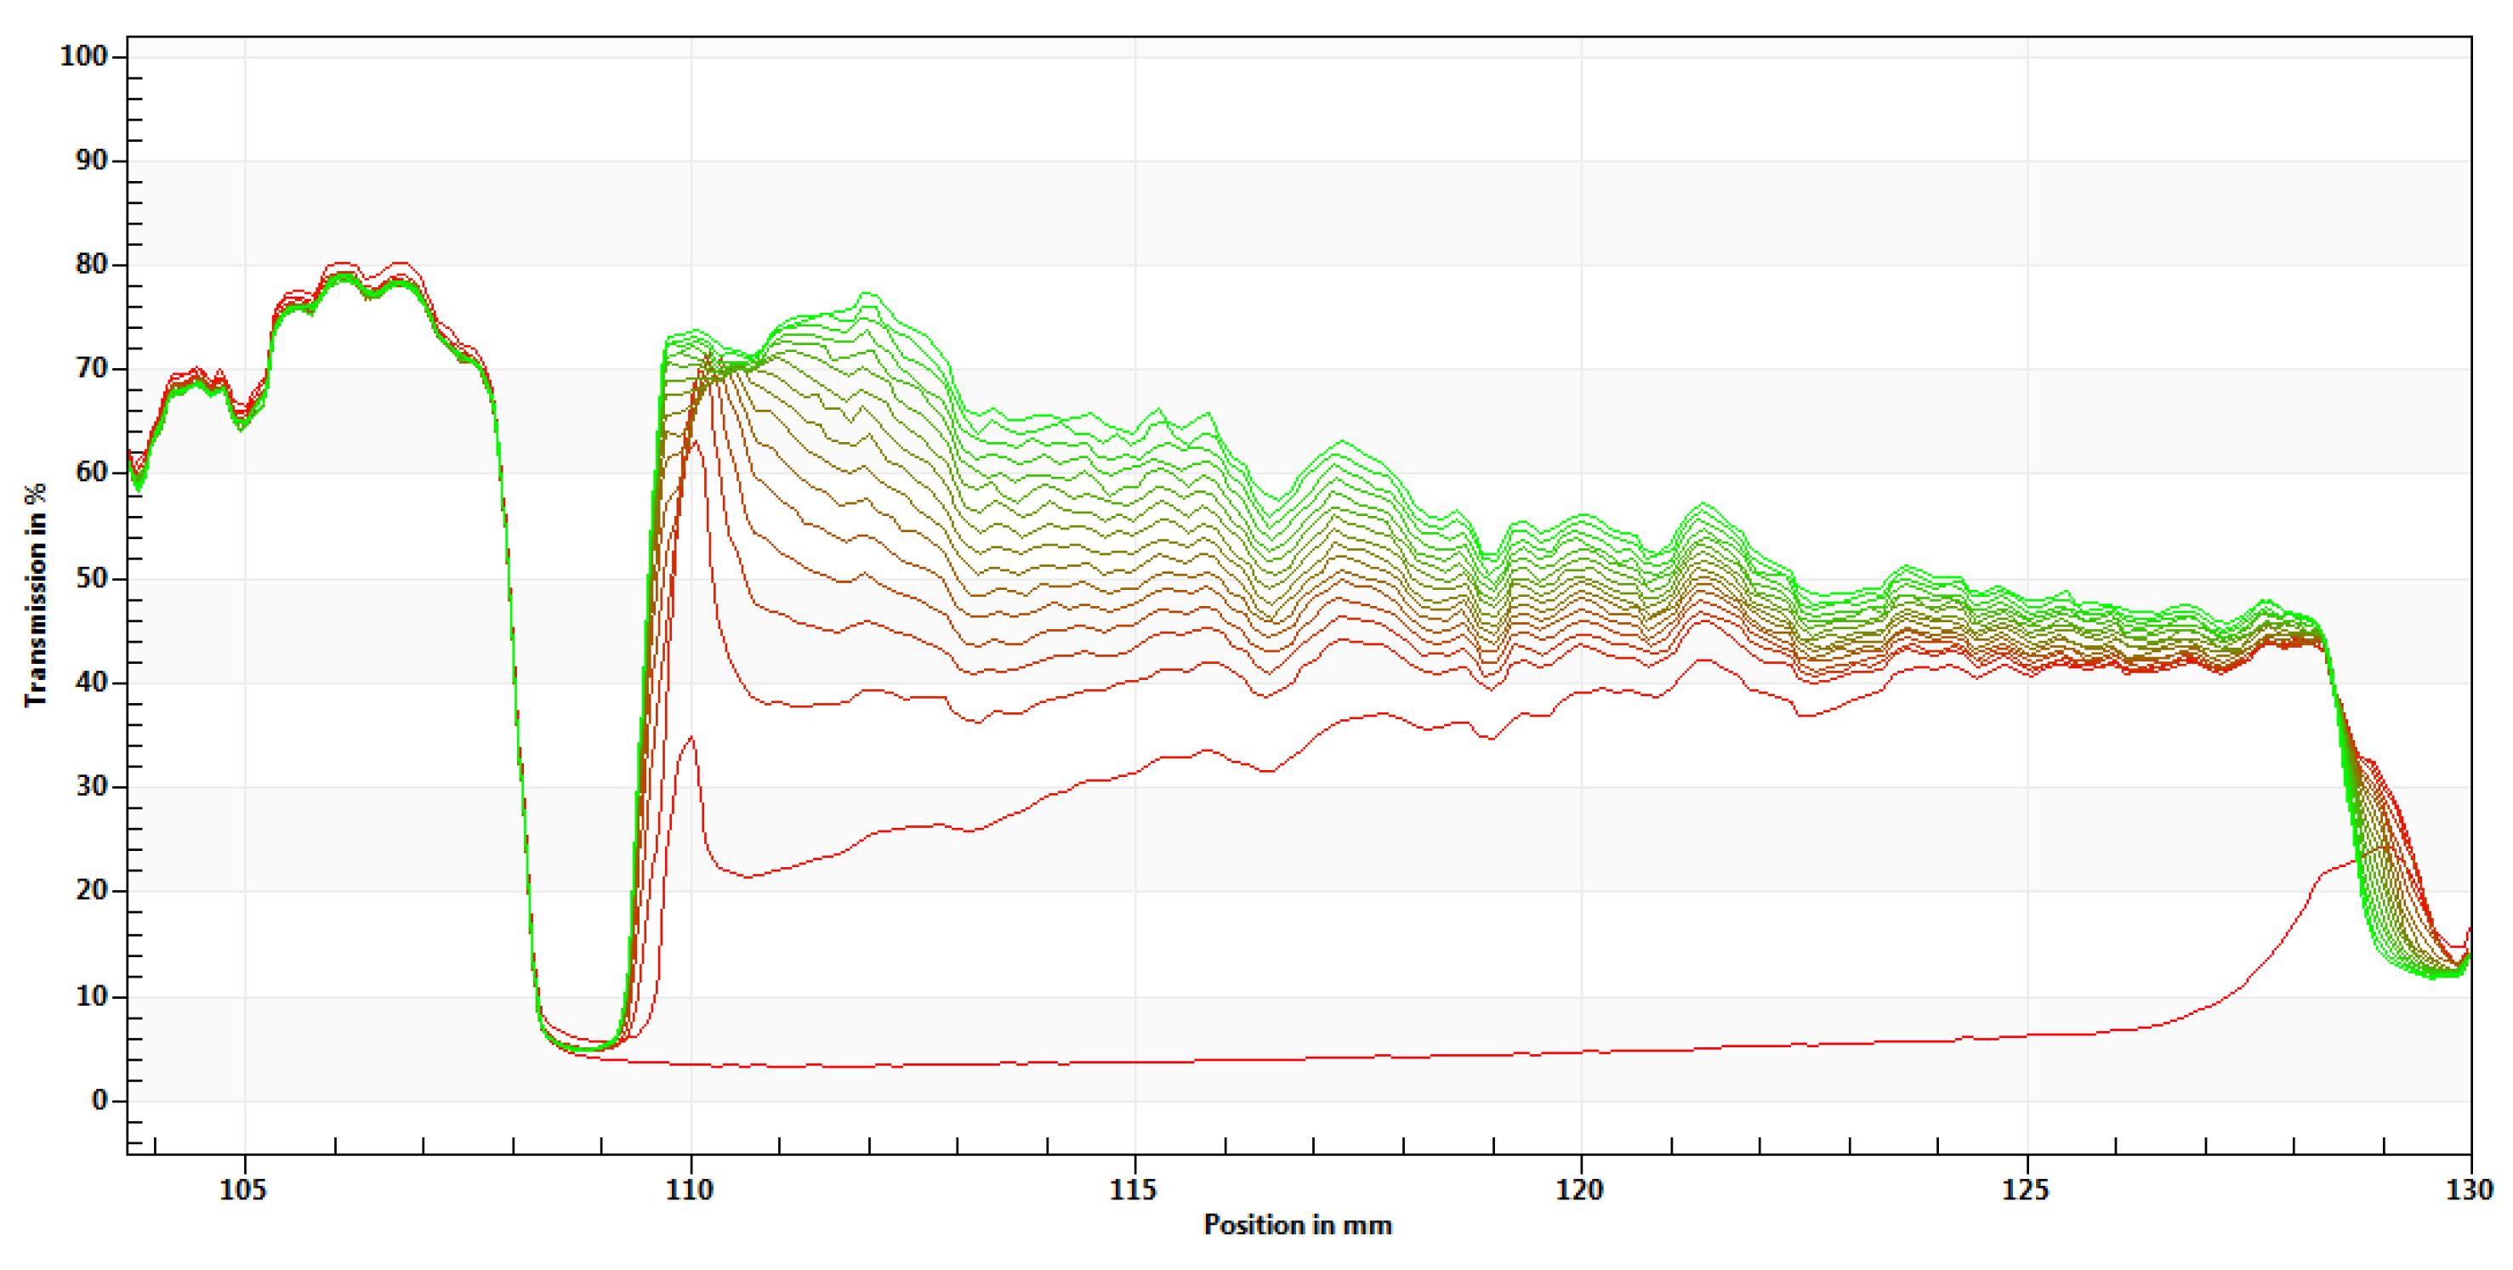2513x1270 pixels.
Task: Click the 60 tick label on y-axis
Action: [92, 473]
